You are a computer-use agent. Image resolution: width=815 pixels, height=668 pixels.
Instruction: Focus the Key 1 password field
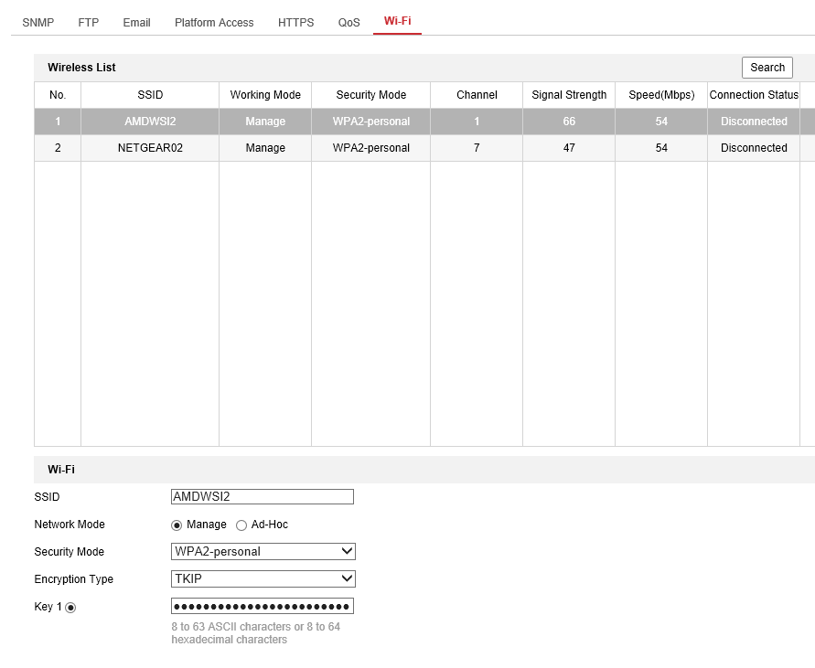coord(262,607)
